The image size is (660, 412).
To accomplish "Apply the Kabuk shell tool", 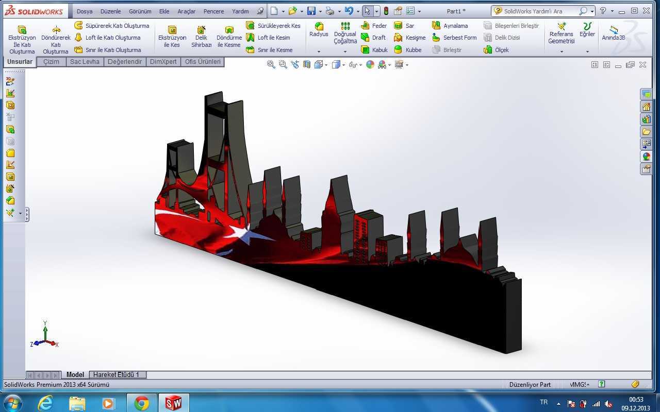I will point(374,50).
